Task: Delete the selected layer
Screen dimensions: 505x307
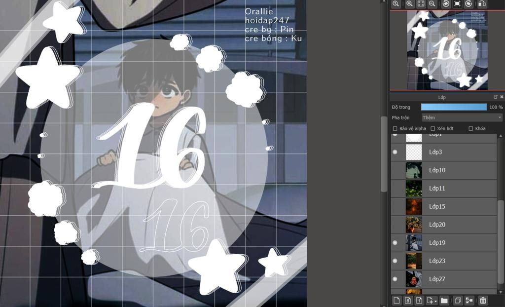Action: coord(483,301)
